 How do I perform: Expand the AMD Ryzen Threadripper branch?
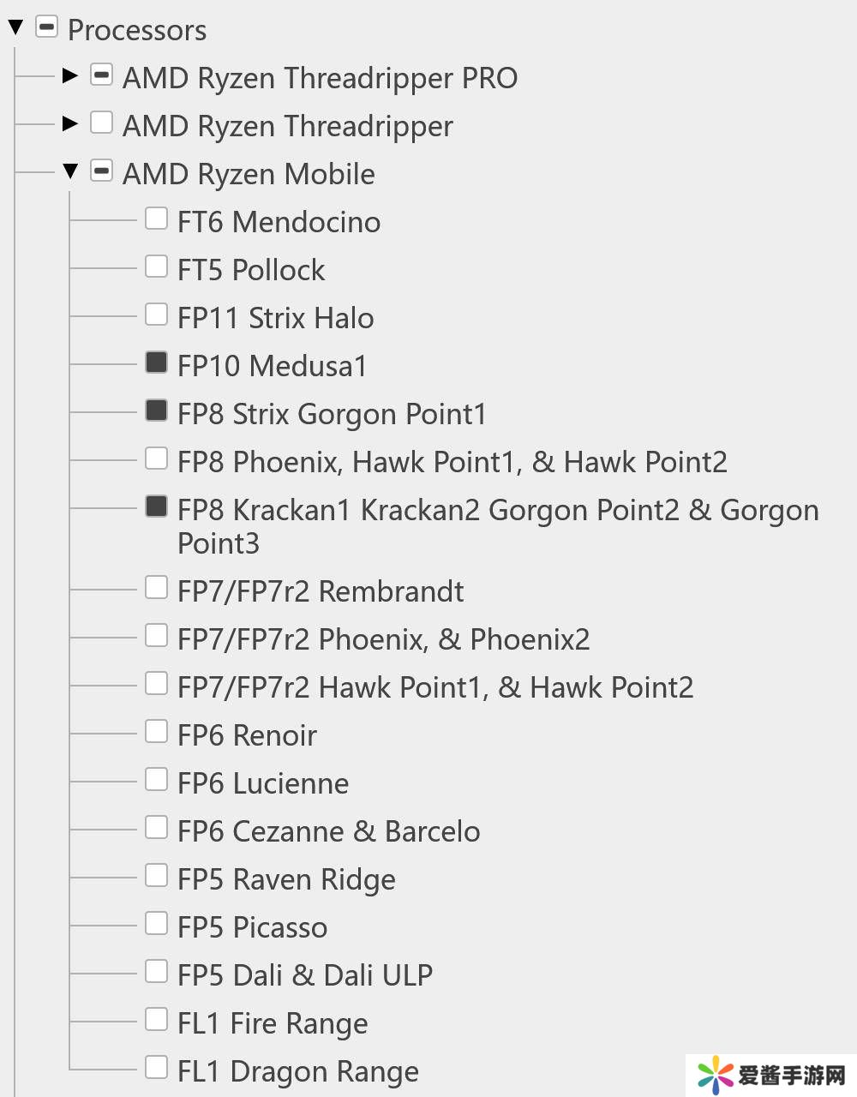pyautogui.click(x=70, y=123)
